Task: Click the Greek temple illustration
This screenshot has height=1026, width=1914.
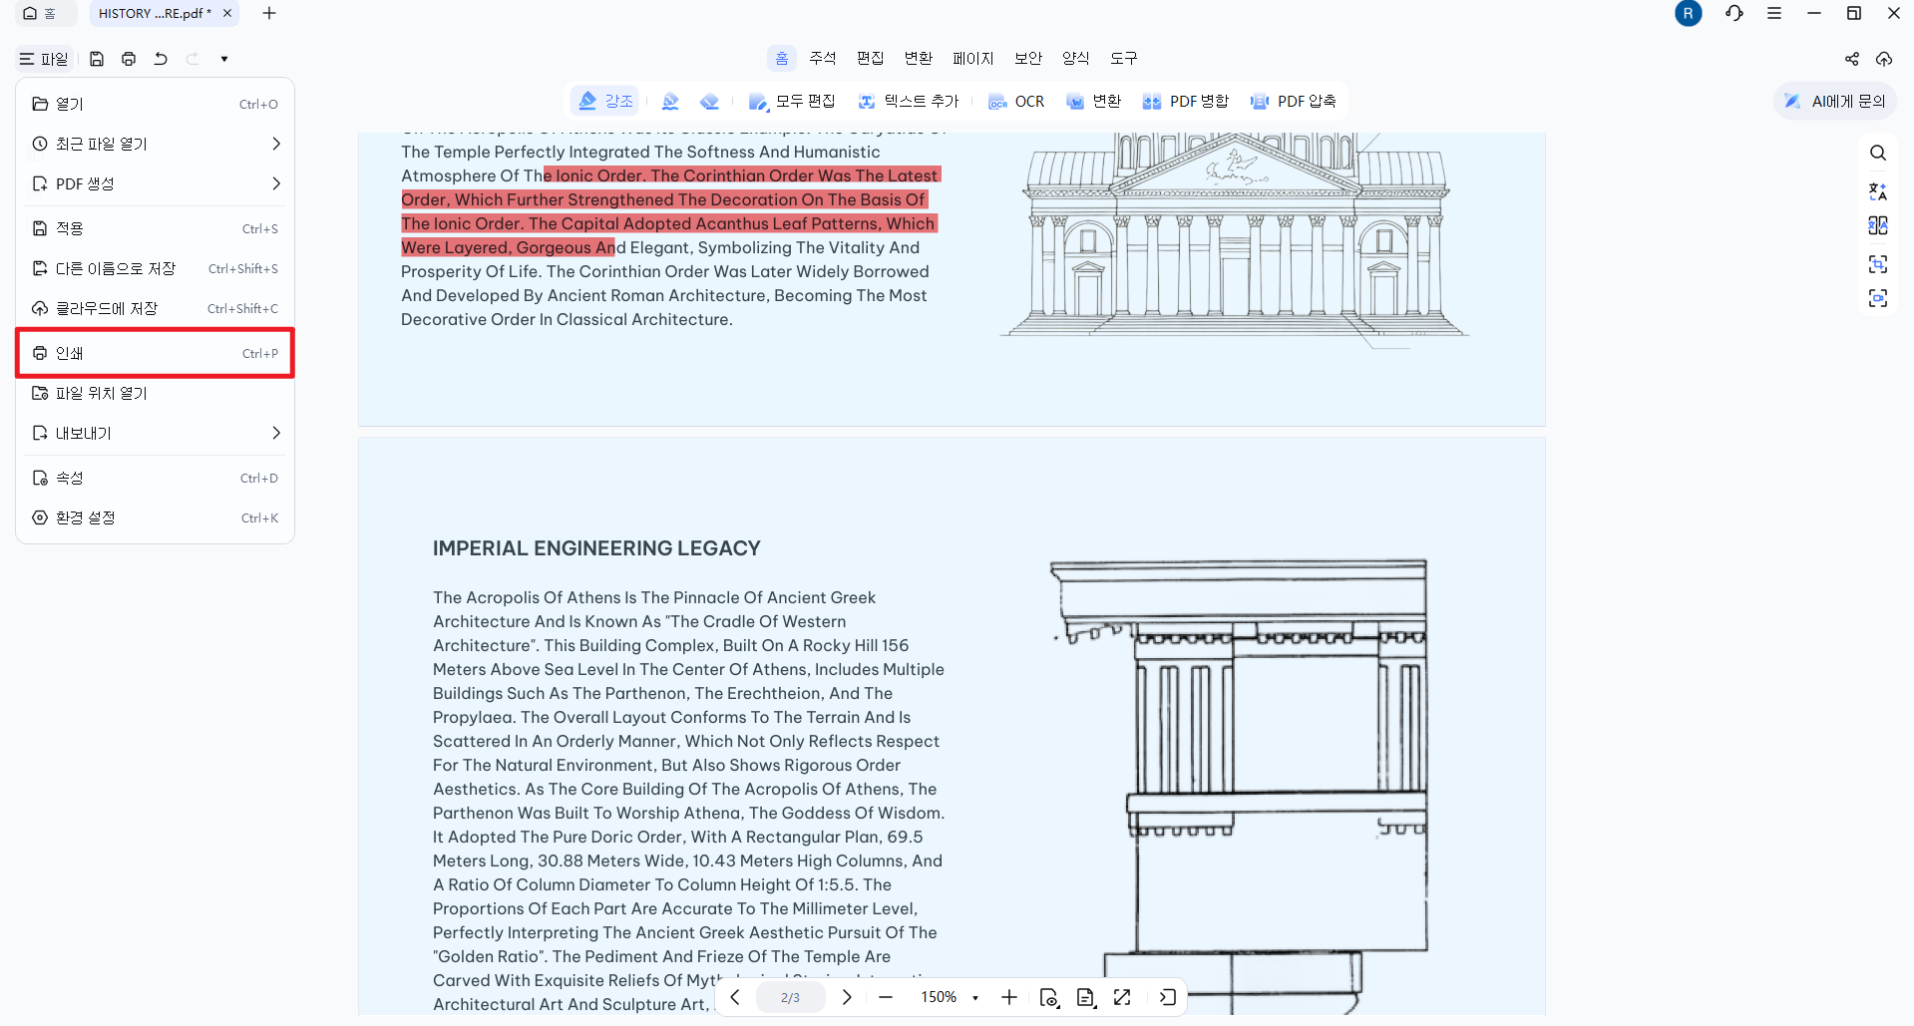Action: (x=1235, y=239)
